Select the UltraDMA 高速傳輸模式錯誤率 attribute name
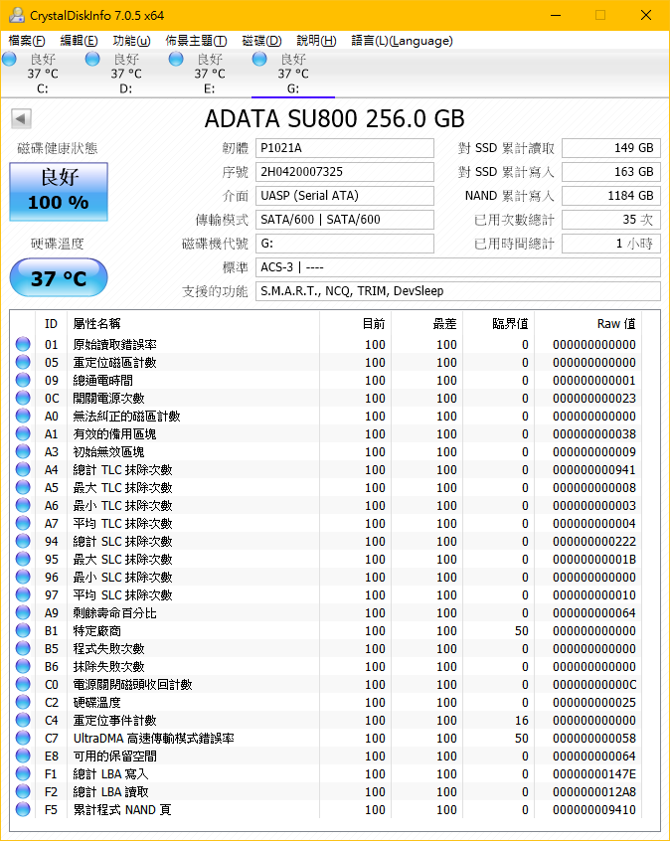Screen dimensions: 670x841 [x=153, y=738]
